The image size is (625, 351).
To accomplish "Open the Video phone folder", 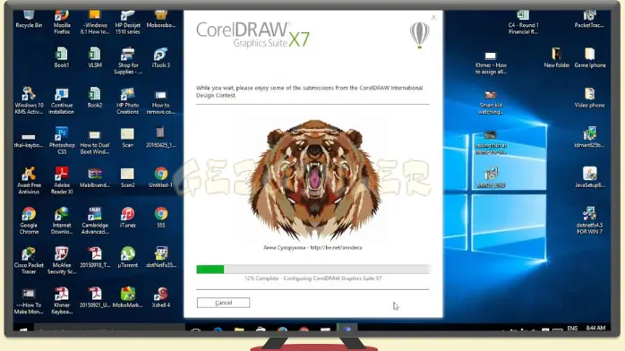I will [x=589, y=98].
